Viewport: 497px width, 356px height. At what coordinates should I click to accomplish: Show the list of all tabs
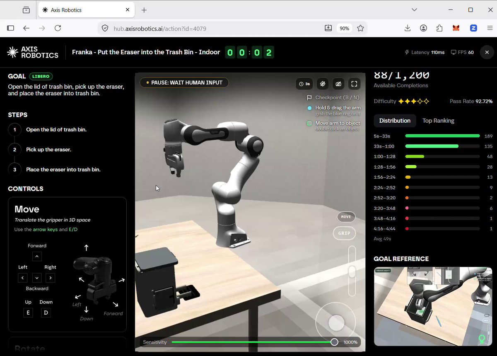click(x=414, y=10)
